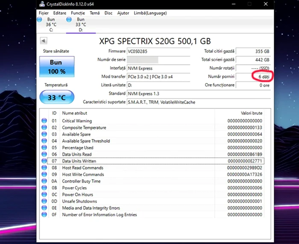Screen dimensions: 299x244
Task: Click the status orb of Number of Error Information Log Entries
Action: (44, 215)
